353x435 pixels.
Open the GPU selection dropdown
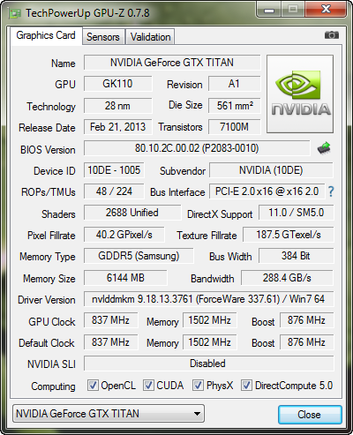[109, 414]
